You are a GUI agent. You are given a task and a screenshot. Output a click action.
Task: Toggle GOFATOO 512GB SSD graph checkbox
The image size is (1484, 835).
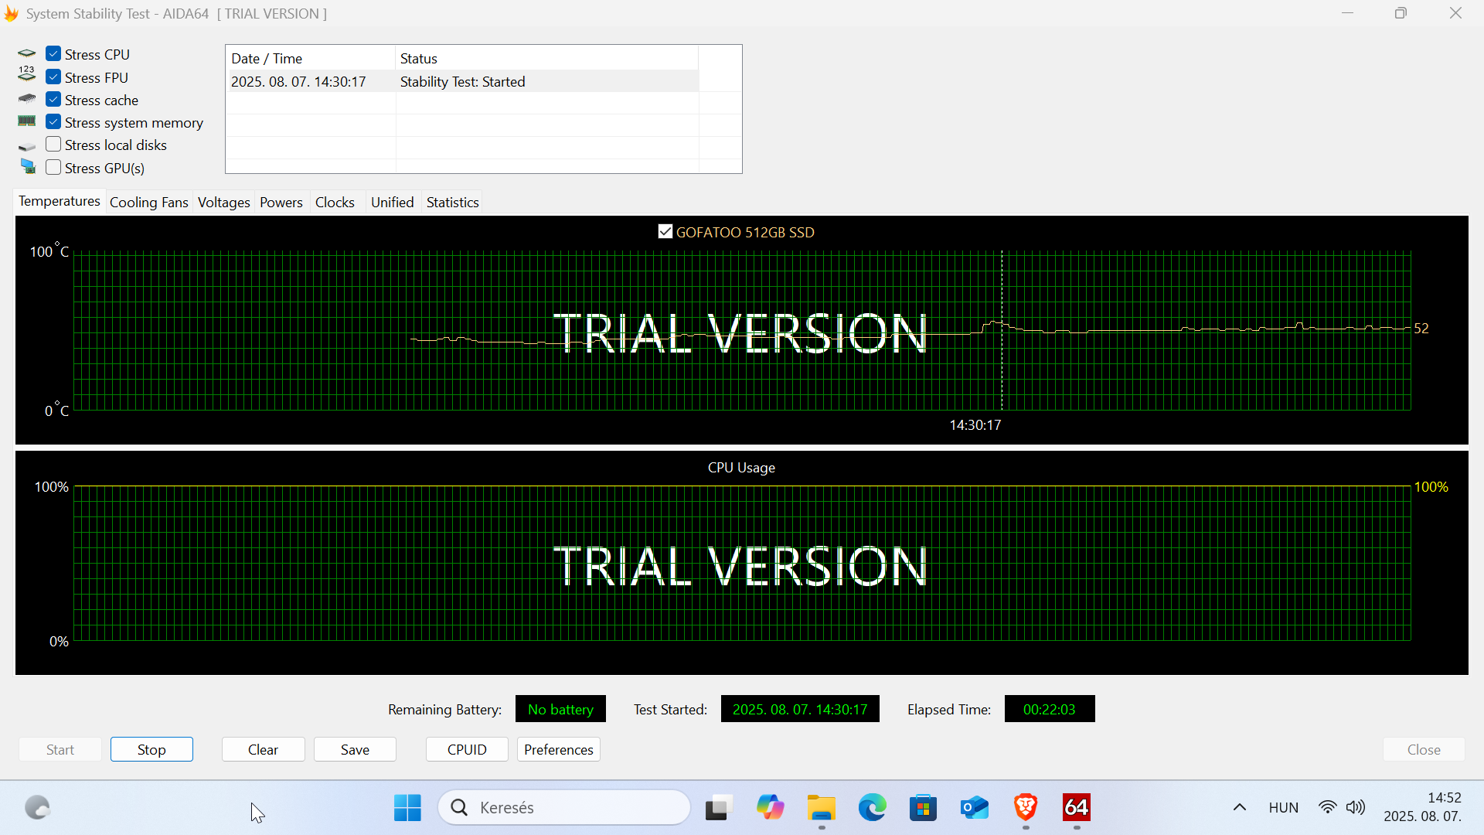point(665,232)
